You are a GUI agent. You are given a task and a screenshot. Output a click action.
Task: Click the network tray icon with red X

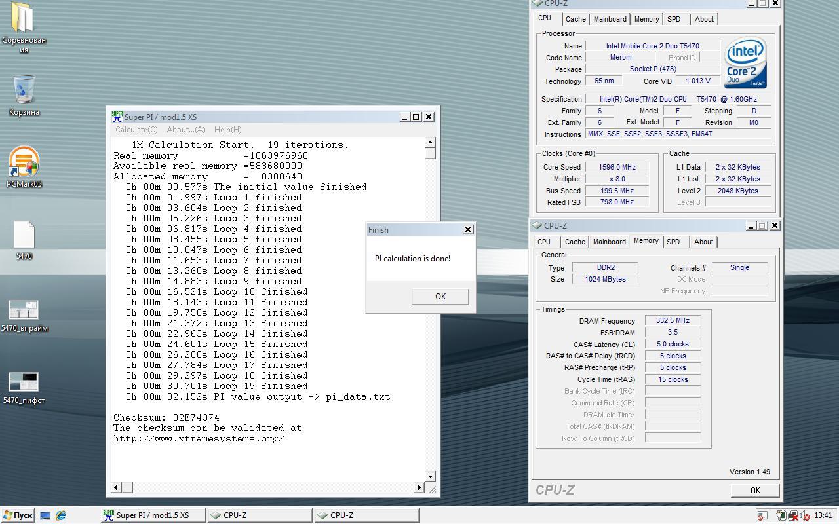pyautogui.click(x=792, y=515)
